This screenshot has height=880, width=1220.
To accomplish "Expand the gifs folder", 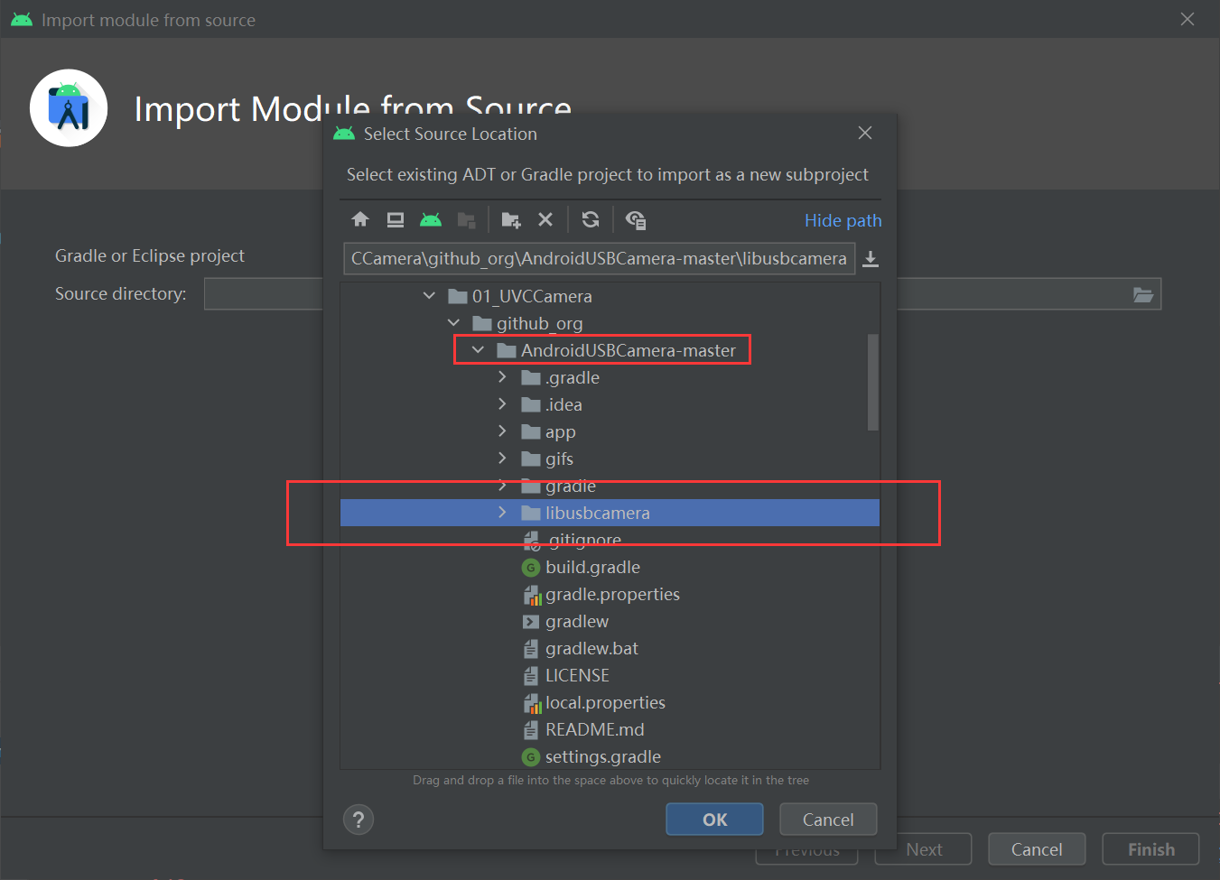I will coord(502,459).
